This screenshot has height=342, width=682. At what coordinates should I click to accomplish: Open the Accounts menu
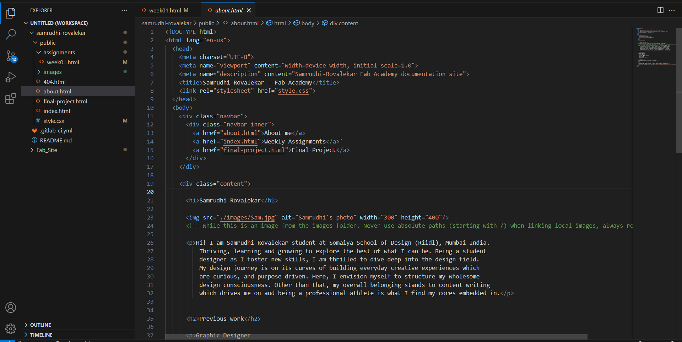(x=11, y=308)
